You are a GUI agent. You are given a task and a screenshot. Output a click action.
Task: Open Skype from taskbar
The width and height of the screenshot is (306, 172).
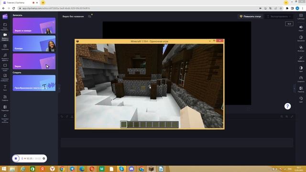(x=121, y=169)
